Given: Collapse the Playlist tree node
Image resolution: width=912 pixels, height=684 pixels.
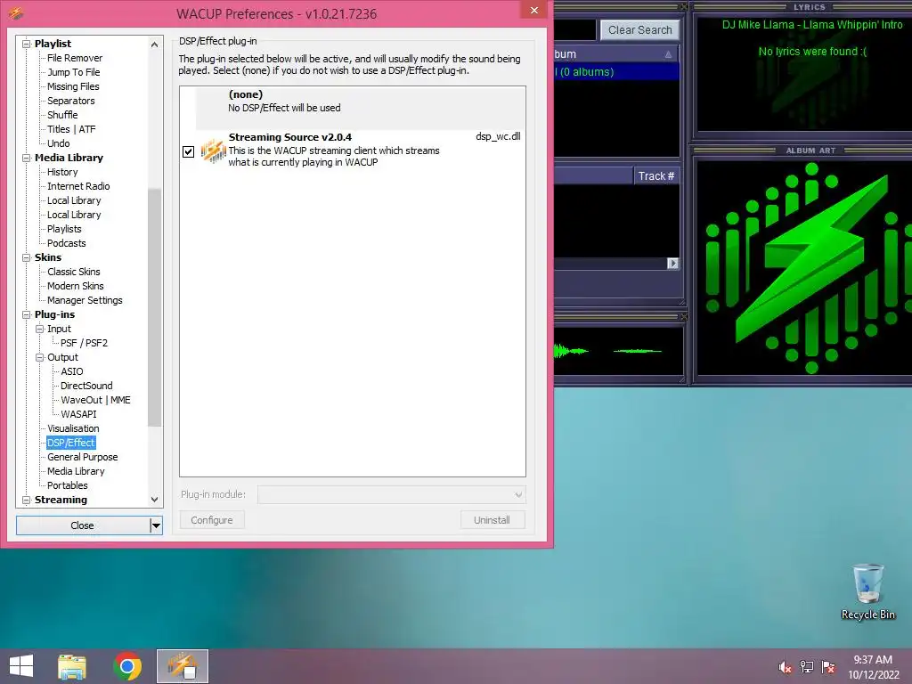Looking at the screenshot, I should coord(26,44).
